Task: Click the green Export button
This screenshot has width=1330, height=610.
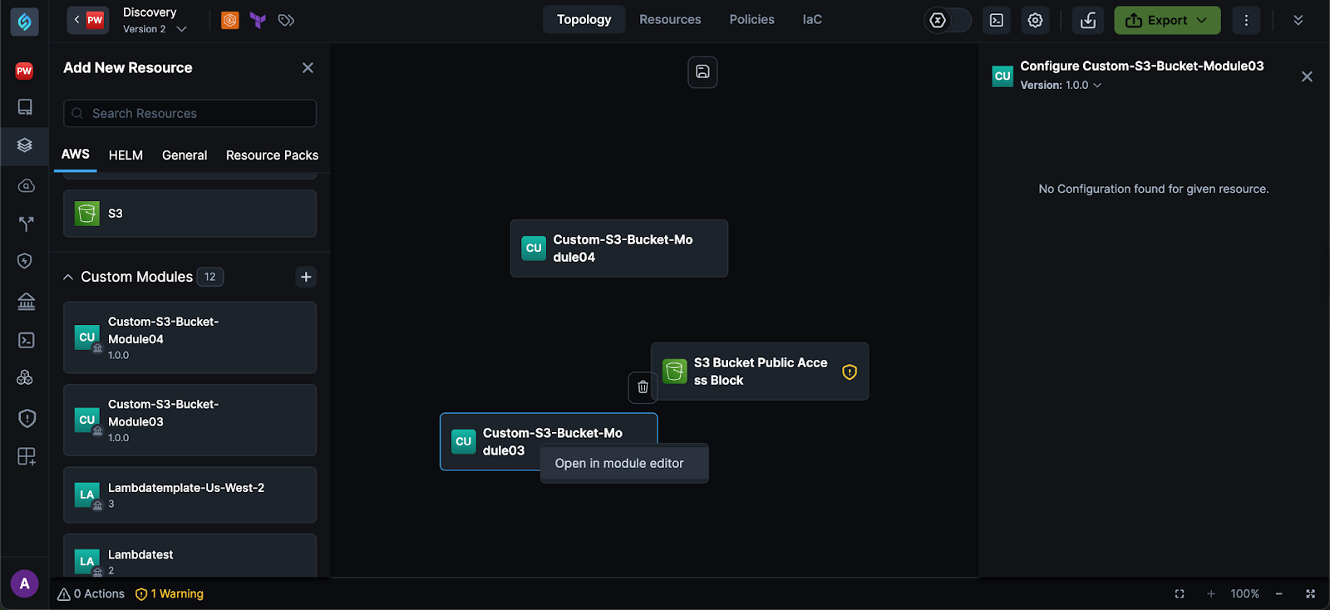Action: [1167, 20]
